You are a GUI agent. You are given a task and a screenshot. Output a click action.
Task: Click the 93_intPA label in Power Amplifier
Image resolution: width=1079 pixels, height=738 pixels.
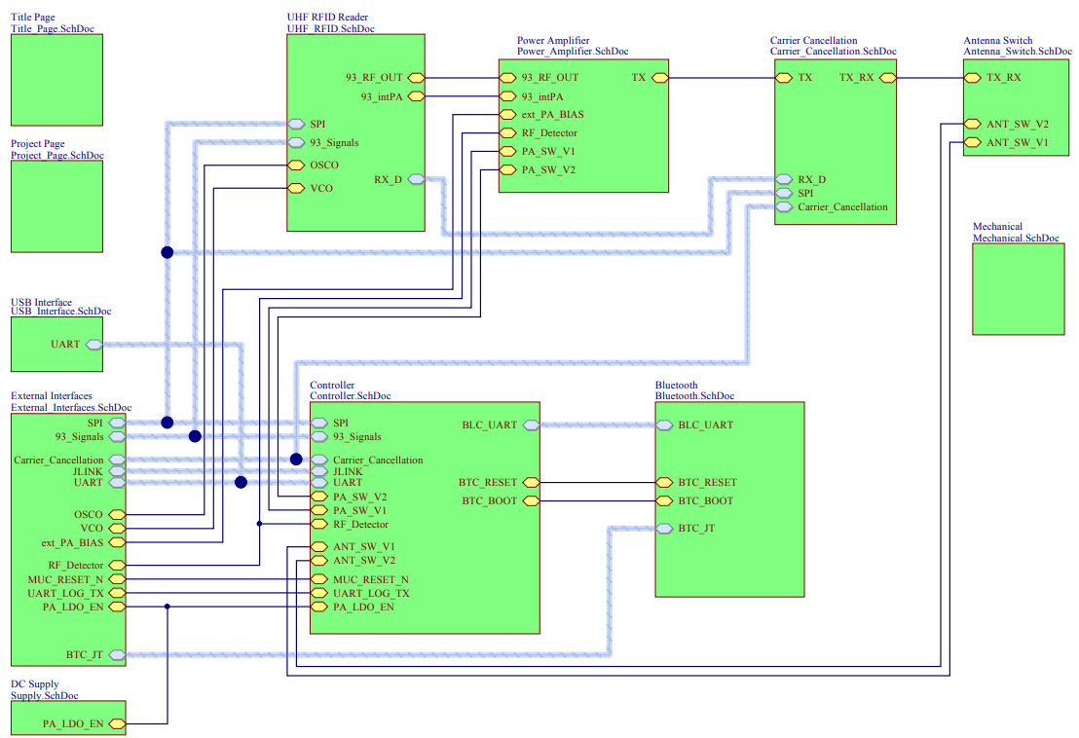542,97
